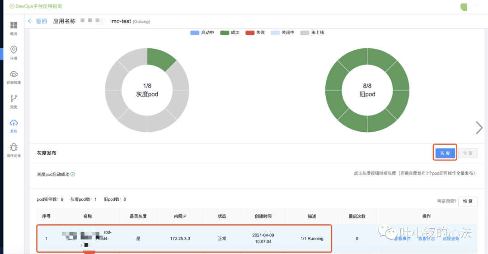Click the 需要回滚? prompt text
Screen dimensions: 488x254
(x=446, y=201)
